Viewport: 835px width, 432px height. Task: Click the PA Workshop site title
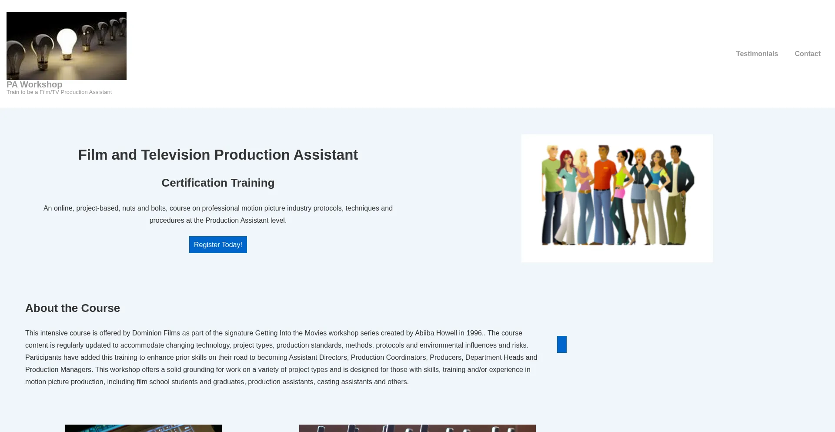coord(34,85)
